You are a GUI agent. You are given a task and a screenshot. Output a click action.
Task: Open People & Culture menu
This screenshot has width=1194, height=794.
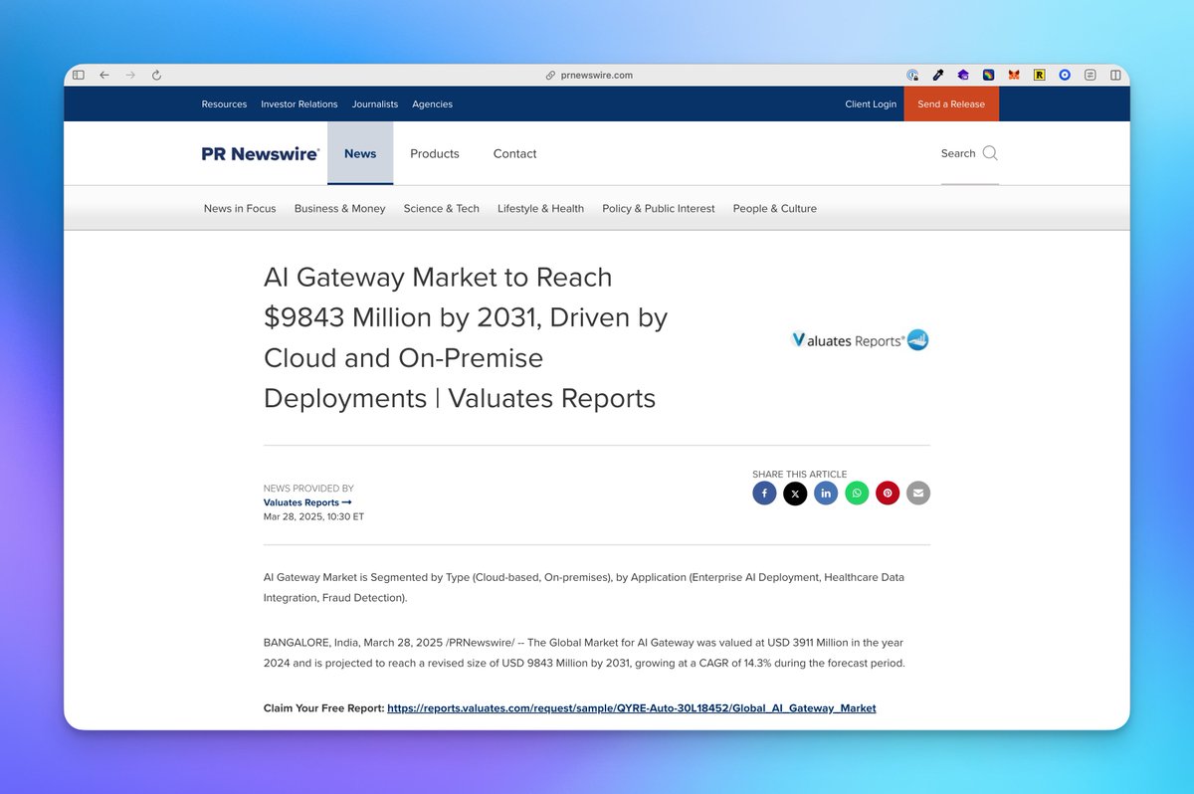[775, 209]
